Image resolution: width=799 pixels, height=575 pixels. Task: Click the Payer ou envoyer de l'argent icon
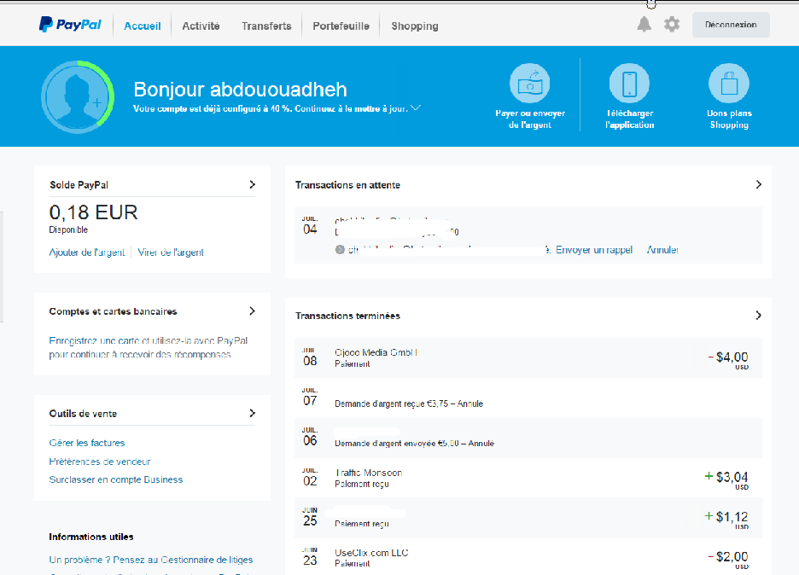click(x=530, y=83)
